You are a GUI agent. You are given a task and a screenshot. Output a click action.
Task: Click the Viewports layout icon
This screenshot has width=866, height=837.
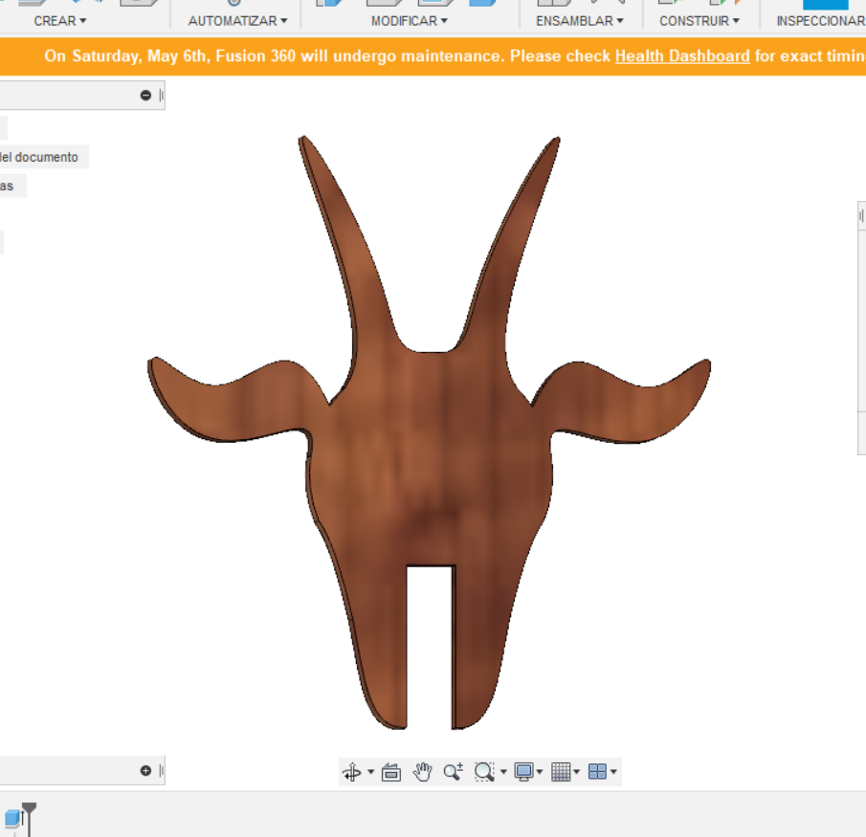[597, 771]
